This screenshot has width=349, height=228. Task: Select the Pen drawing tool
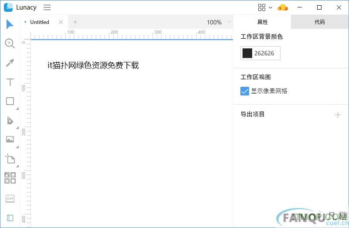[10, 121]
